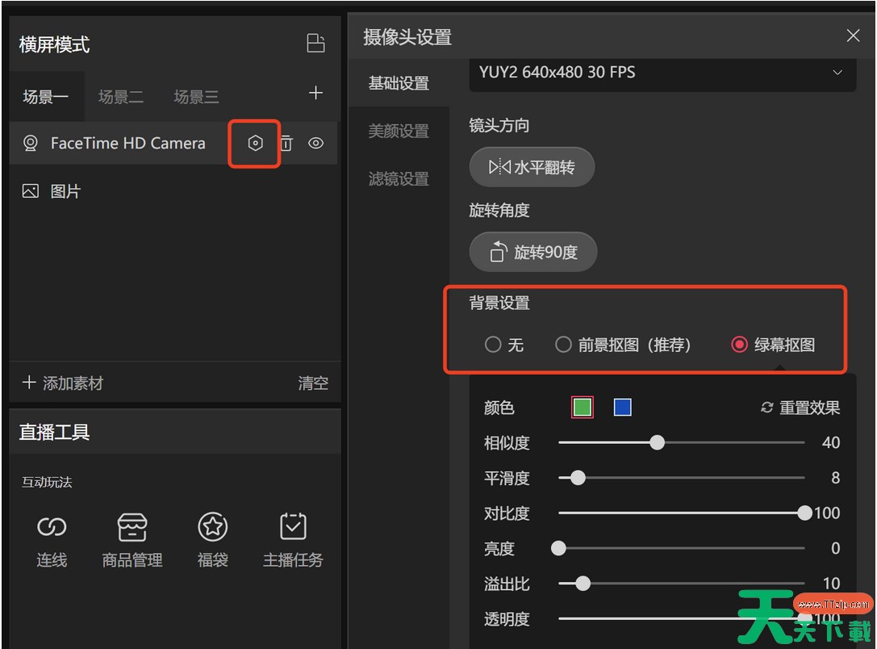Image resolution: width=877 pixels, height=649 pixels.
Task: Add a new scene with plus icon
Action: pos(315,94)
